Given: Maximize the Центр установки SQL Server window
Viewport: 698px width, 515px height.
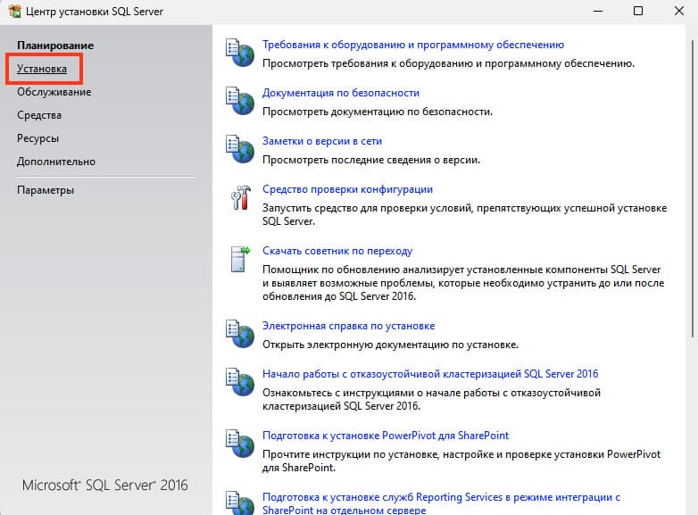Looking at the screenshot, I should pyautogui.click(x=638, y=11).
